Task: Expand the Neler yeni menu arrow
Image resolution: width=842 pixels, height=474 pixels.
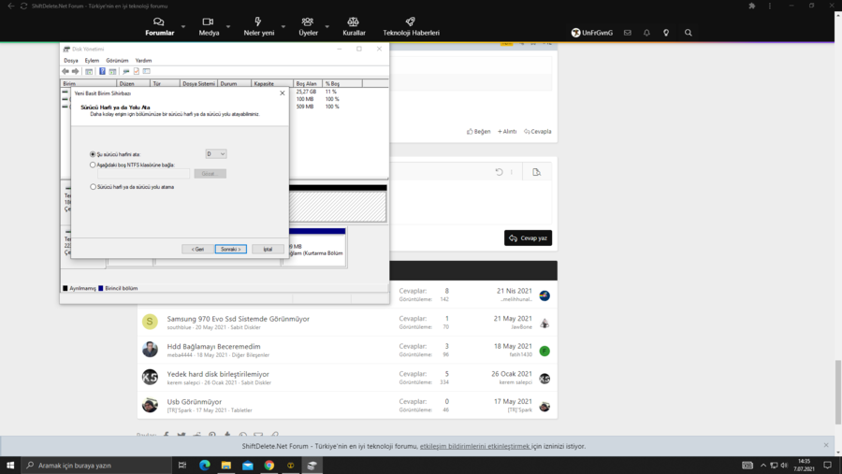Action: tap(283, 27)
